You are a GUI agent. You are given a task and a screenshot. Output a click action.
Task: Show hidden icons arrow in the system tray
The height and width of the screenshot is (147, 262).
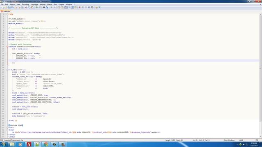[x=237, y=145]
